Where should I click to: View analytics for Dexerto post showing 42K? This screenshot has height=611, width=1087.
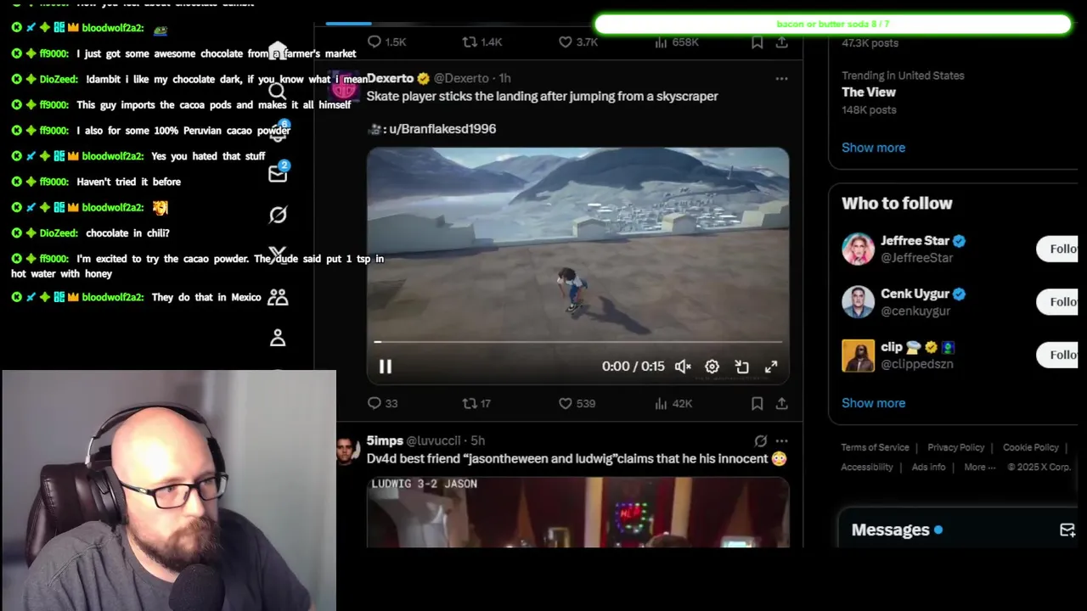tap(673, 404)
